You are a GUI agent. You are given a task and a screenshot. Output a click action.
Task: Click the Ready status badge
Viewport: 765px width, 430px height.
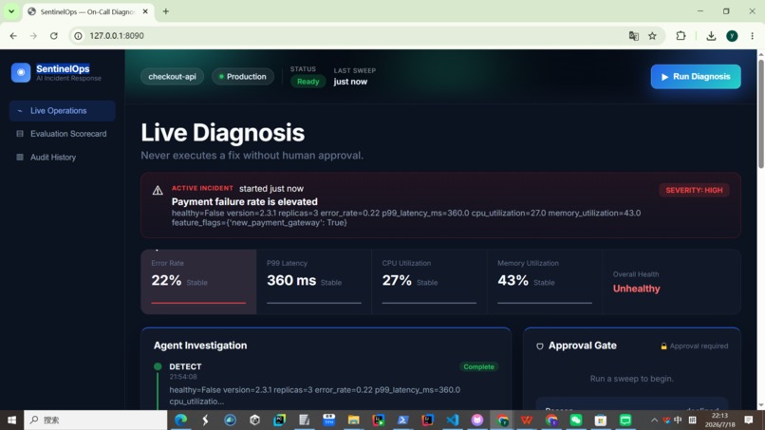click(308, 82)
